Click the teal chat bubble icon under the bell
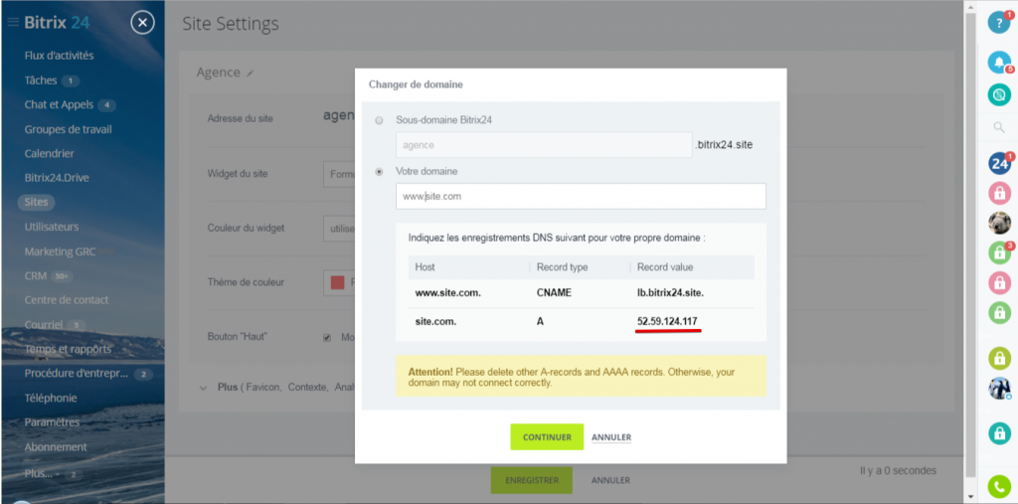Screen dimensions: 1018x504 999,94
